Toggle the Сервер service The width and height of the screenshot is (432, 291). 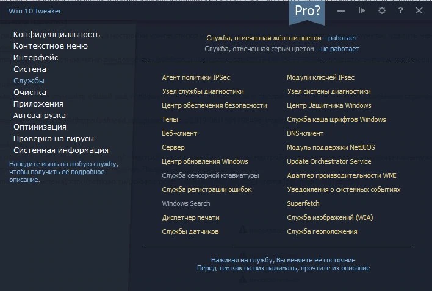tap(173, 147)
